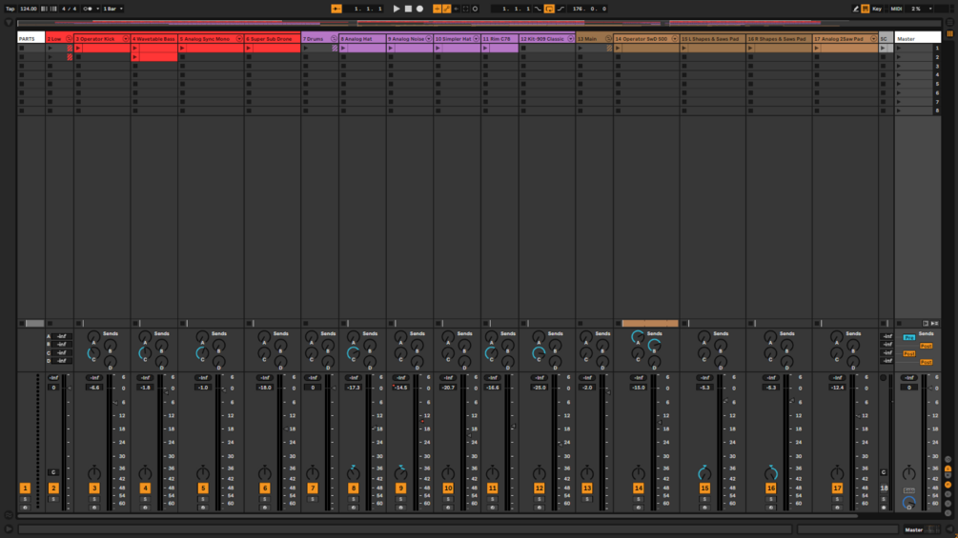Click the SC track header
The height and width of the screenshot is (538, 958).
point(886,38)
